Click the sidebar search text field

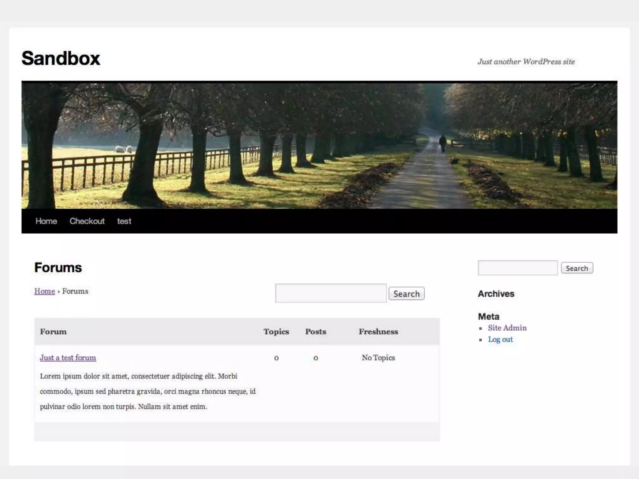click(517, 268)
